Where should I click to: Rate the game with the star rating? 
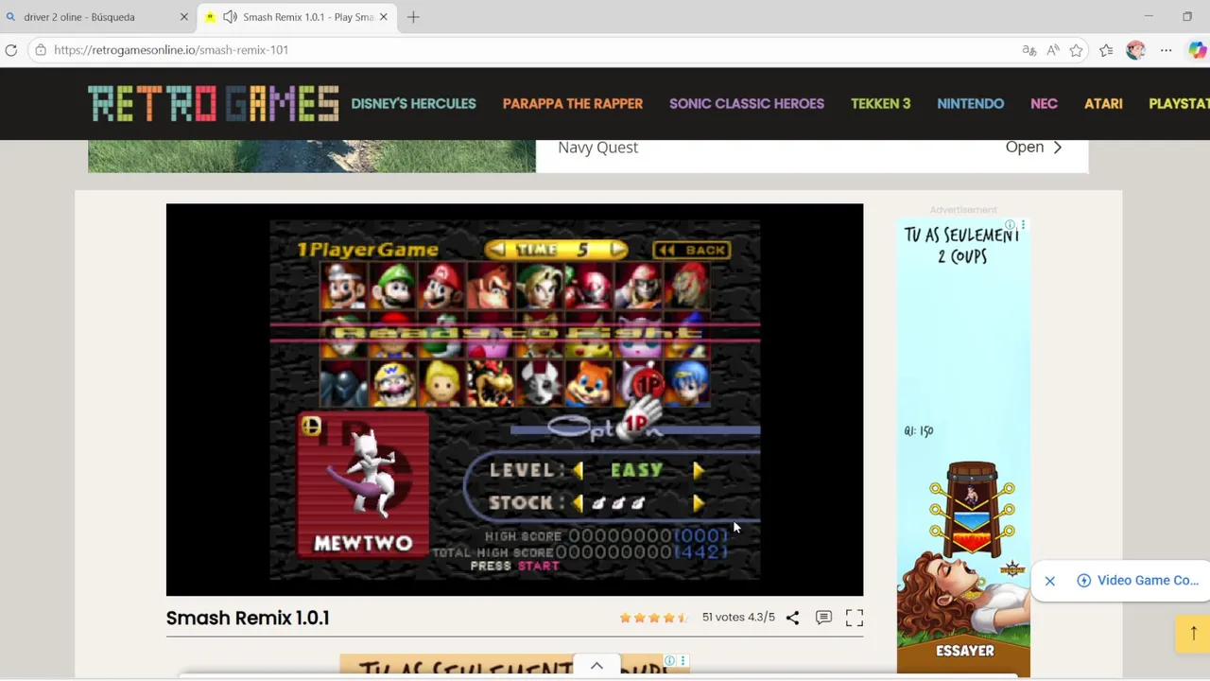[x=653, y=618]
